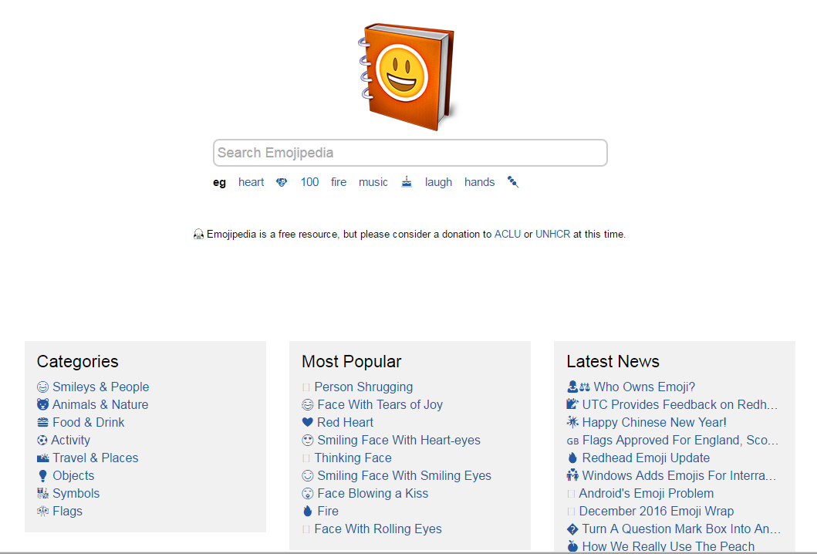Read Turn A Question Mark Box article
The image size is (817, 554).
click(681, 529)
